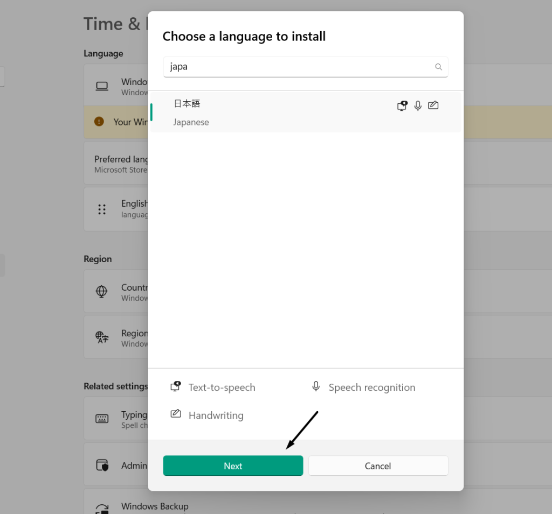
Task: Click the 'Preferred lang' row in Settings
Action: pos(116,164)
